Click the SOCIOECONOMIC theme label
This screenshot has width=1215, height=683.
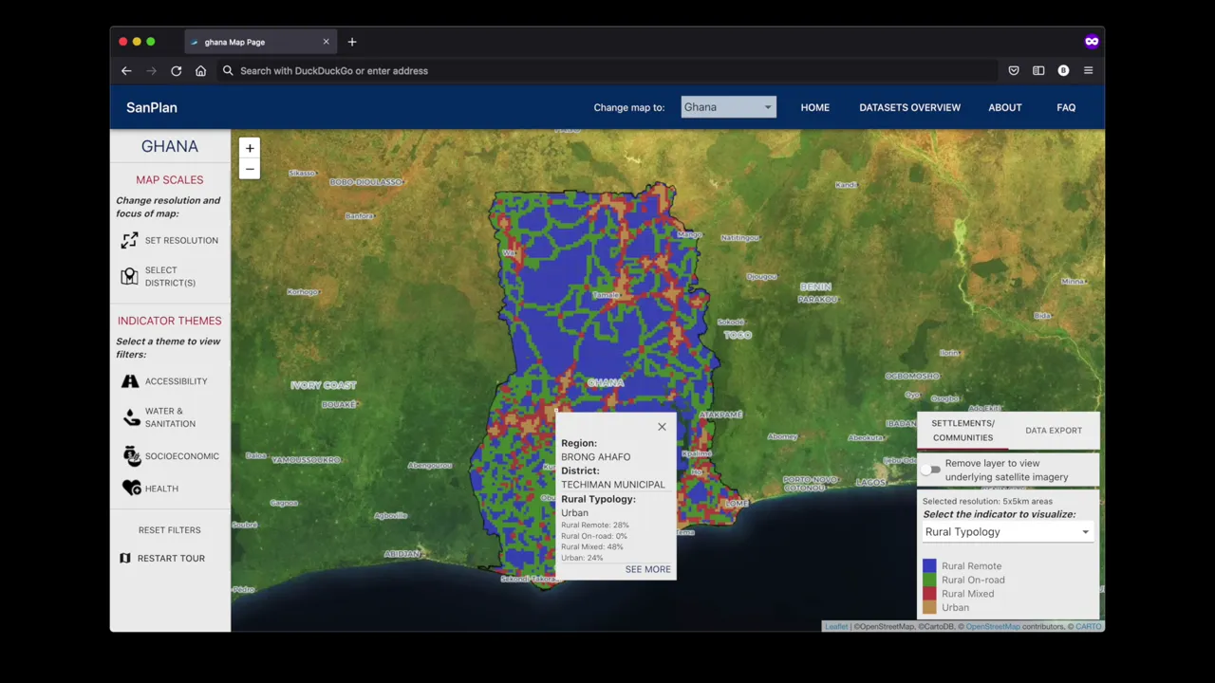pyautogui.click(x=181, y=456)
